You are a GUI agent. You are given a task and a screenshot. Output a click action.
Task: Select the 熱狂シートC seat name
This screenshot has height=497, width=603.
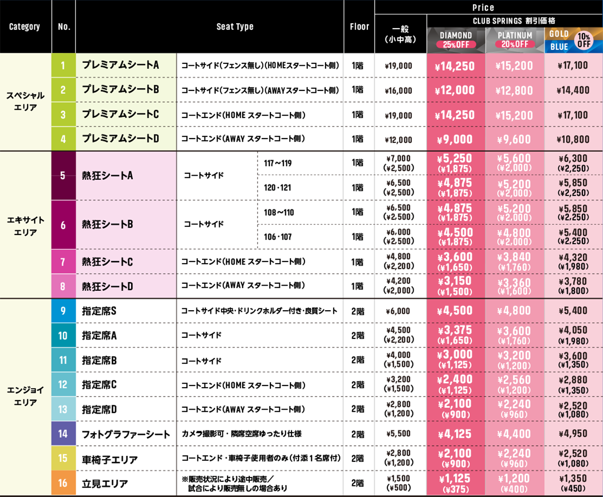click(x=107, y=262)
